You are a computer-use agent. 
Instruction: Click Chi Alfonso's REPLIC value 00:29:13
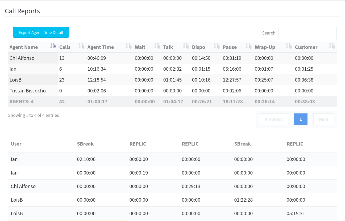click(191, 186)
